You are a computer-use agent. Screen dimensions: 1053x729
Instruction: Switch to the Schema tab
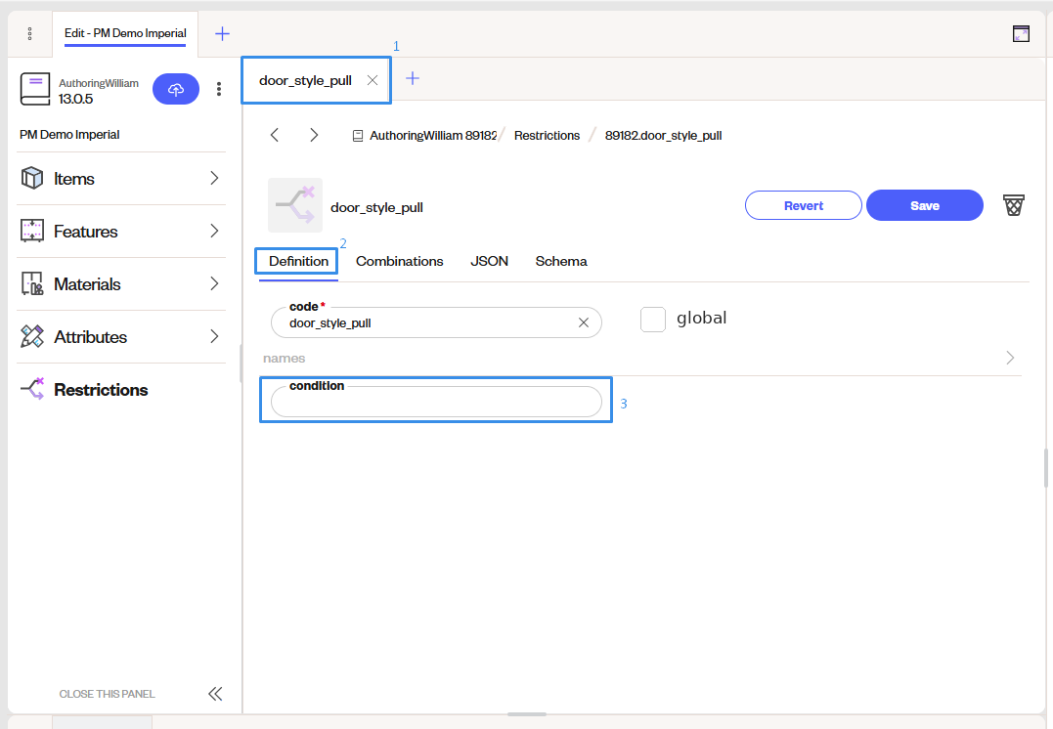click(561, 261)
